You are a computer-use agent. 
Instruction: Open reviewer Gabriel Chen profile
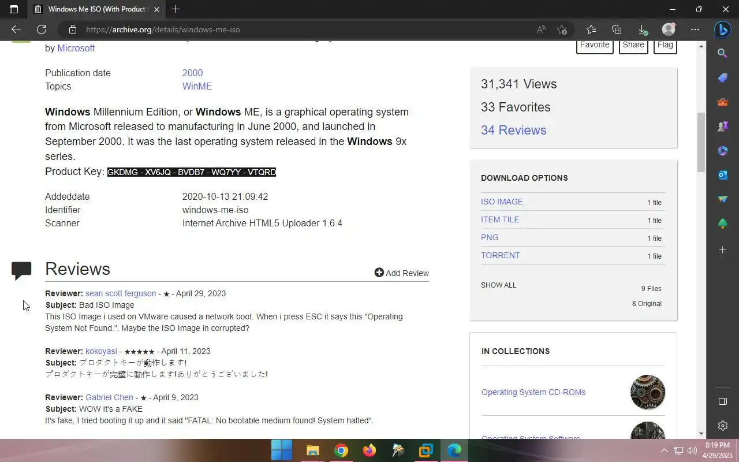(x=109, y=397)
